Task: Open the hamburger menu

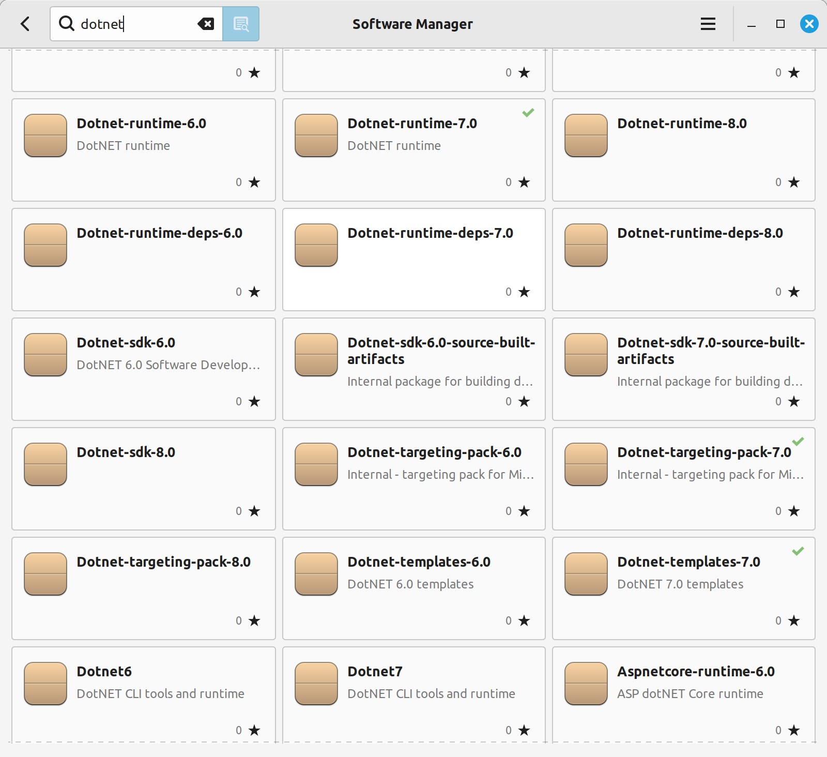Action: [x=708, y=24]
